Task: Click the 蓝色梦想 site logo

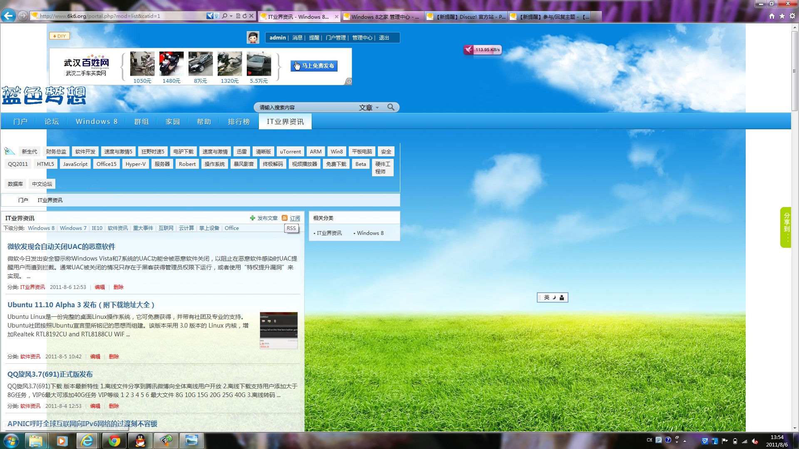Action: (44, 96)
